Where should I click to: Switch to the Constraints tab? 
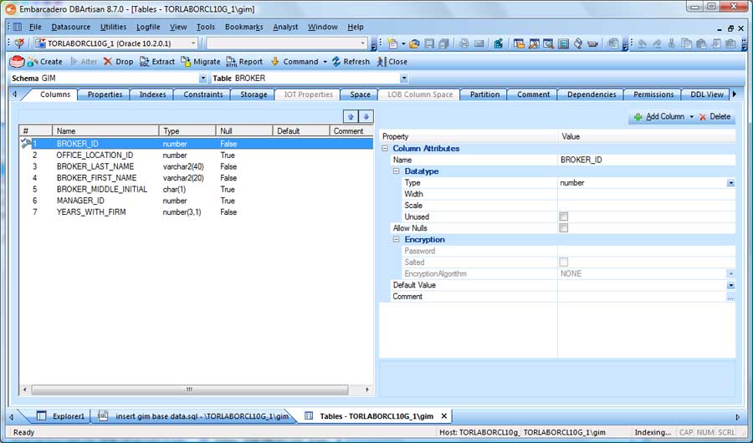pos(203,94)
